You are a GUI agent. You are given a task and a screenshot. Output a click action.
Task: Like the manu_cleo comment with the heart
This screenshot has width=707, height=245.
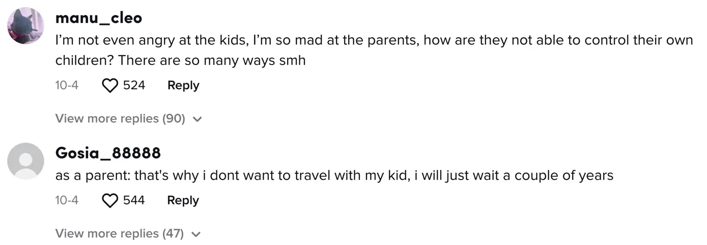pyautogui.click(x=110, y=86)
